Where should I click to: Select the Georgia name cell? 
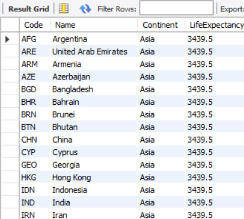[94, 165]
